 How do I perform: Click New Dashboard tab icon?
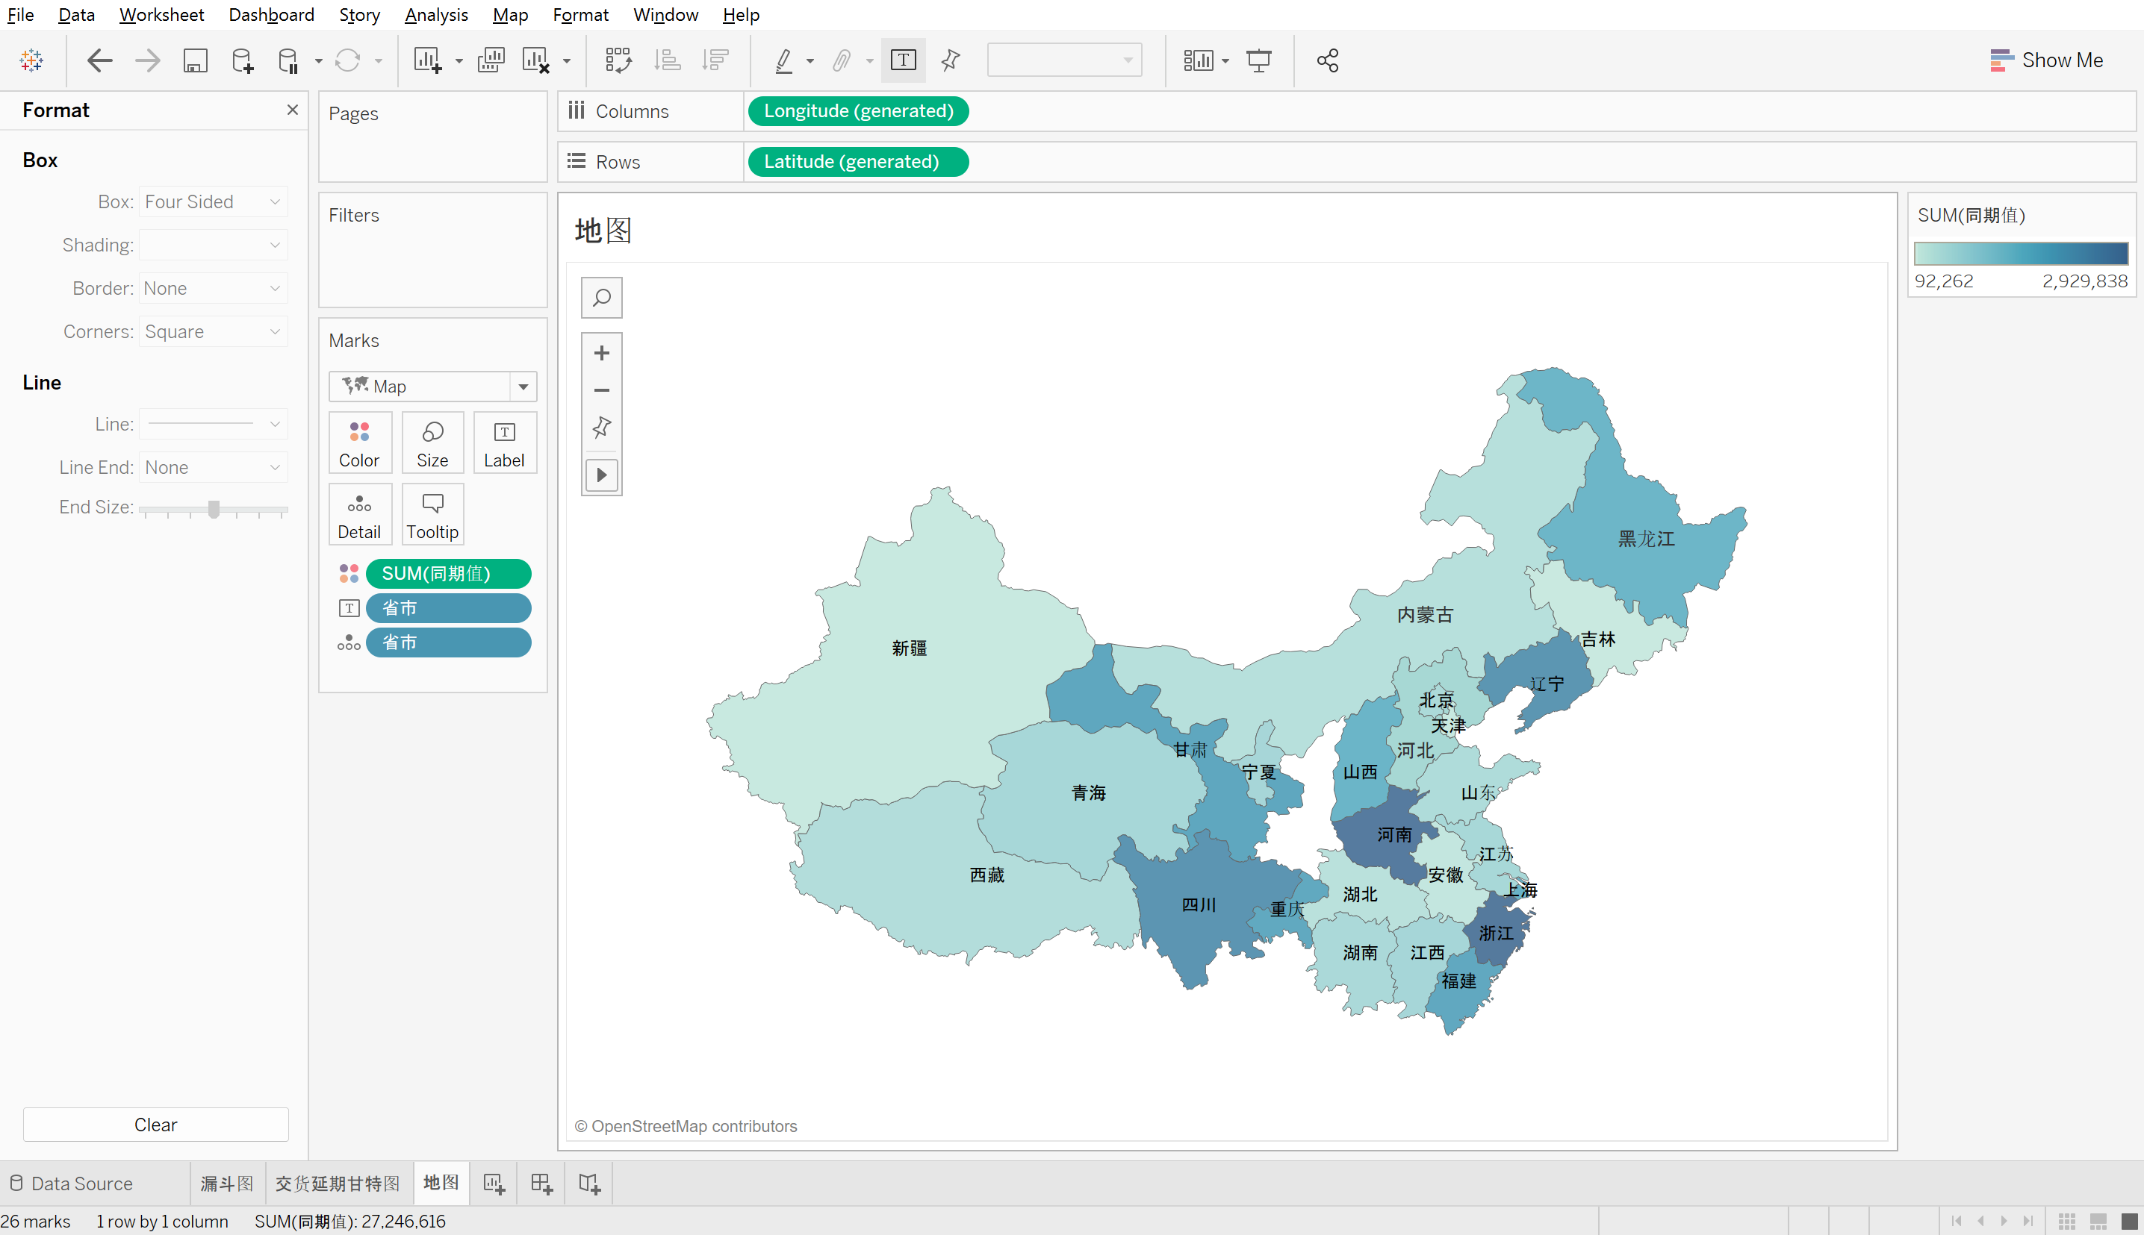[x=541, y=1184]
